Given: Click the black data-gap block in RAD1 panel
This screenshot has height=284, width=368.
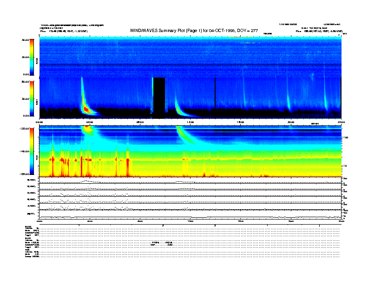Looking at the screenshot, I should 159,97.
